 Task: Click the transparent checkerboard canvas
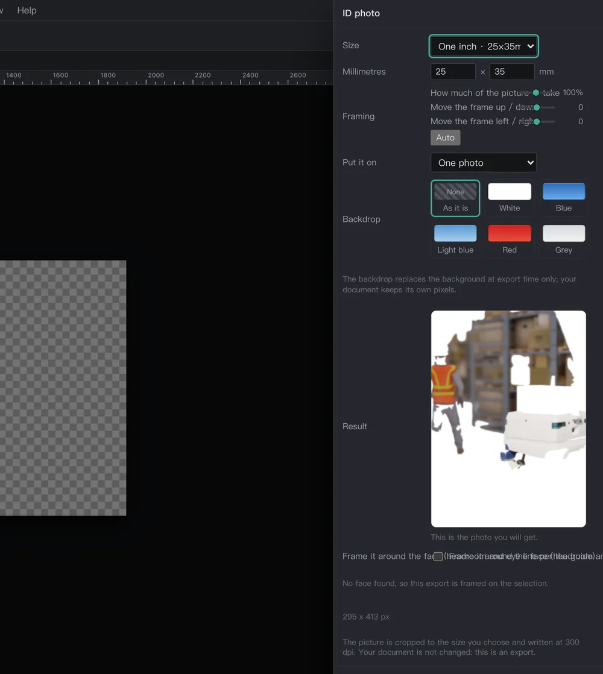(x=63, y=388)
